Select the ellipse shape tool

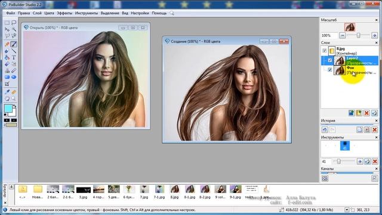click(x=14, y=77)
